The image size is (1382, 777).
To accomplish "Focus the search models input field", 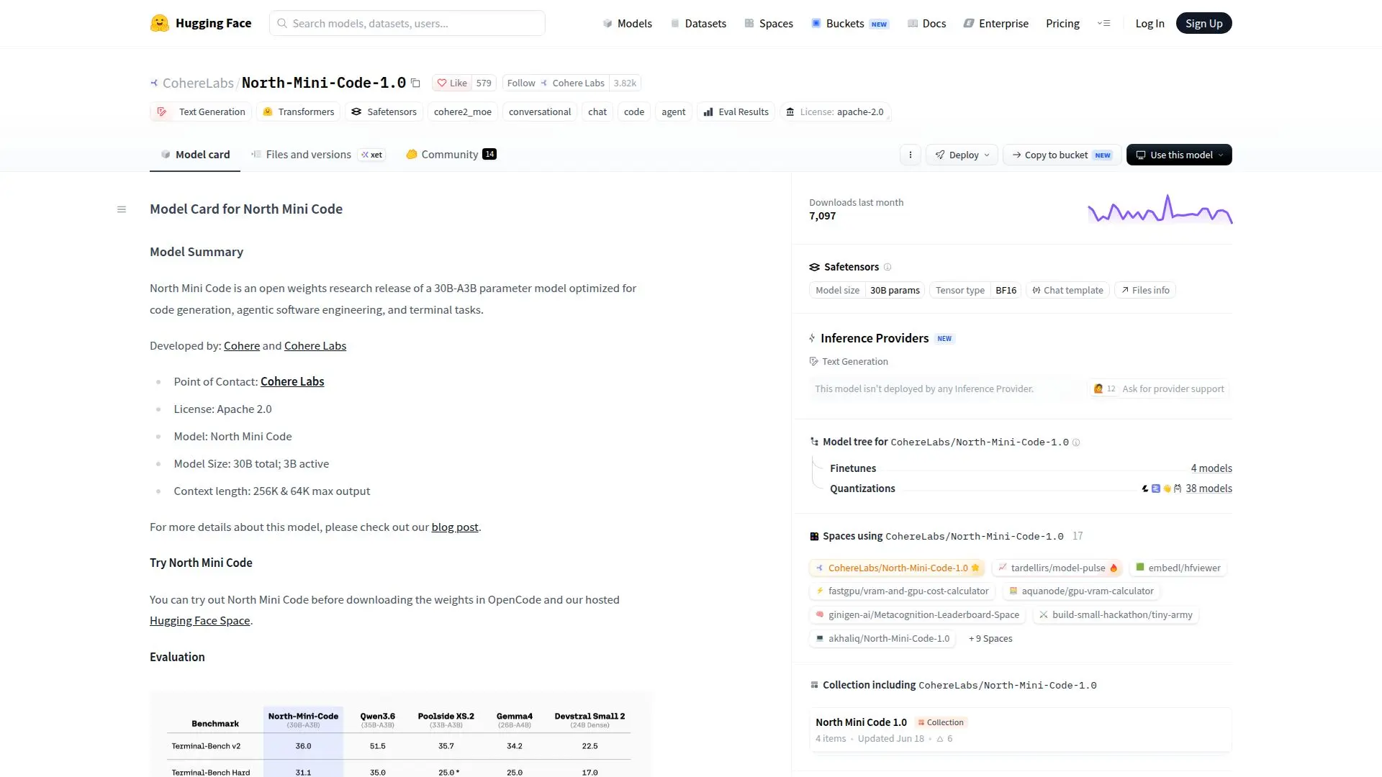I will [x=407, y=23].
